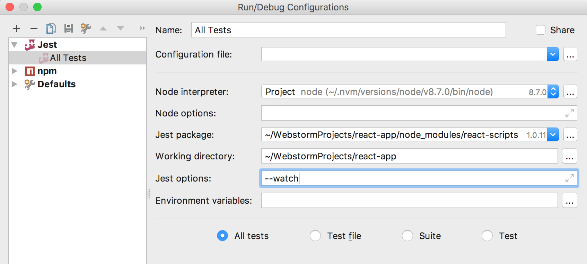Click into the Jest options field
This screenshot has height=264, width=587.
pos(419,178)
